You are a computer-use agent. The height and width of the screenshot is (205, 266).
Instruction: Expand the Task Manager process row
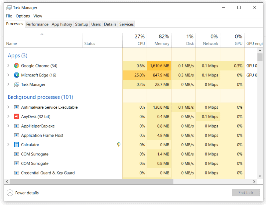click(8, 84)
